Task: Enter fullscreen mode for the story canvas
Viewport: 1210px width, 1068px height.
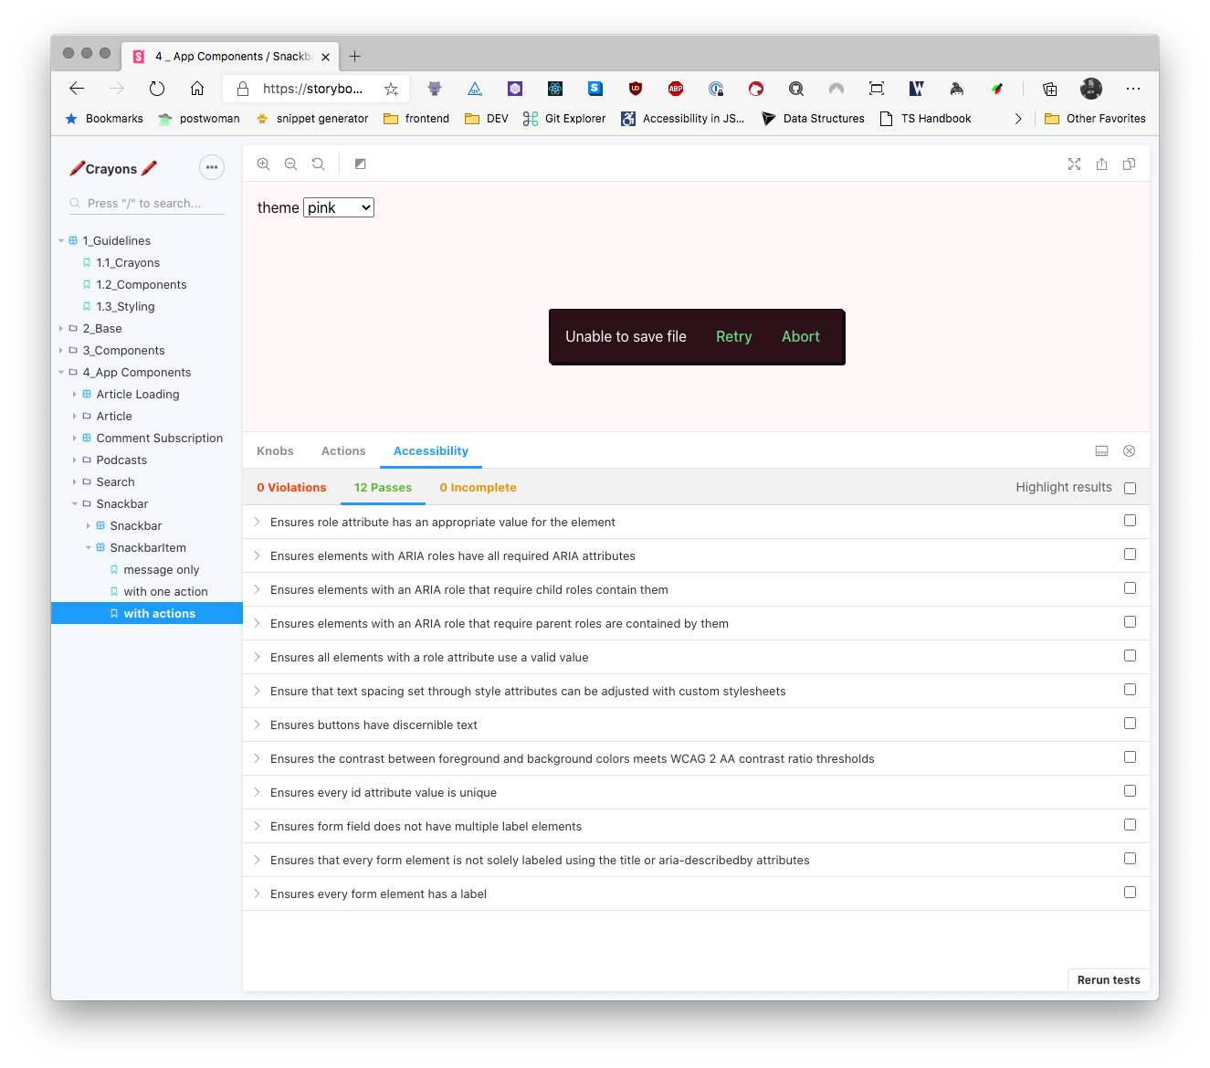Action: pyautogui.click(x=1074, y=164)
